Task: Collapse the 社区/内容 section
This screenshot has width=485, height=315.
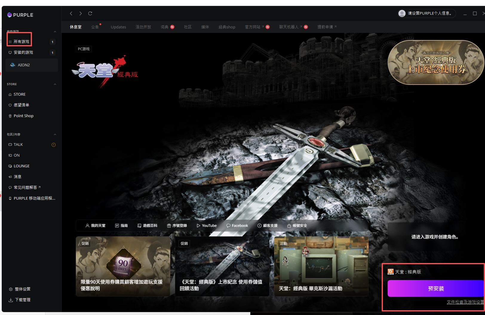Action: (55, 134)
